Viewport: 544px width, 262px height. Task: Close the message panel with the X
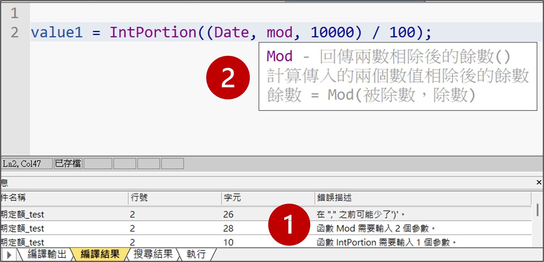click(x=539, y=182)
